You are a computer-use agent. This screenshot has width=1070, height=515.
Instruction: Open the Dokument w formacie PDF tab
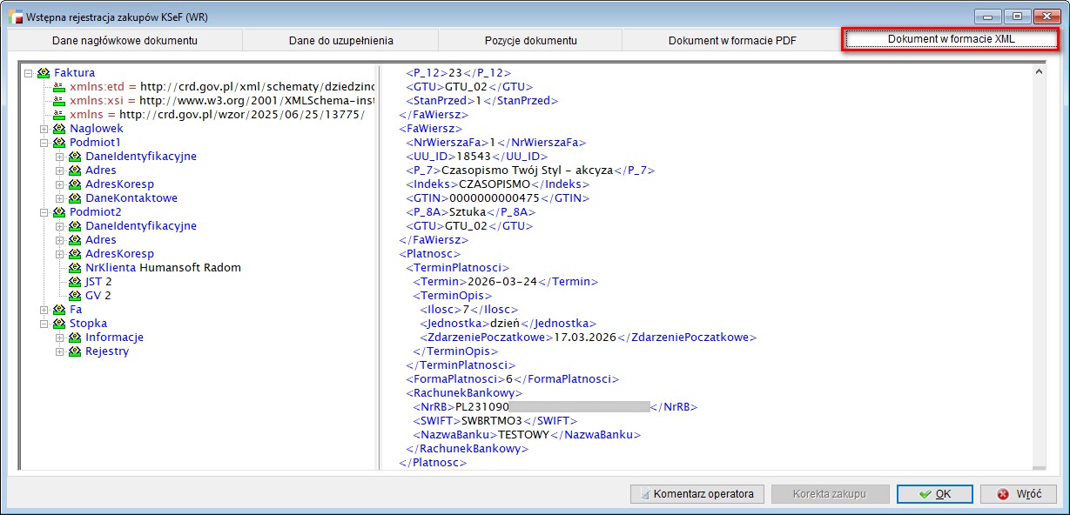(x=731, y=41)
